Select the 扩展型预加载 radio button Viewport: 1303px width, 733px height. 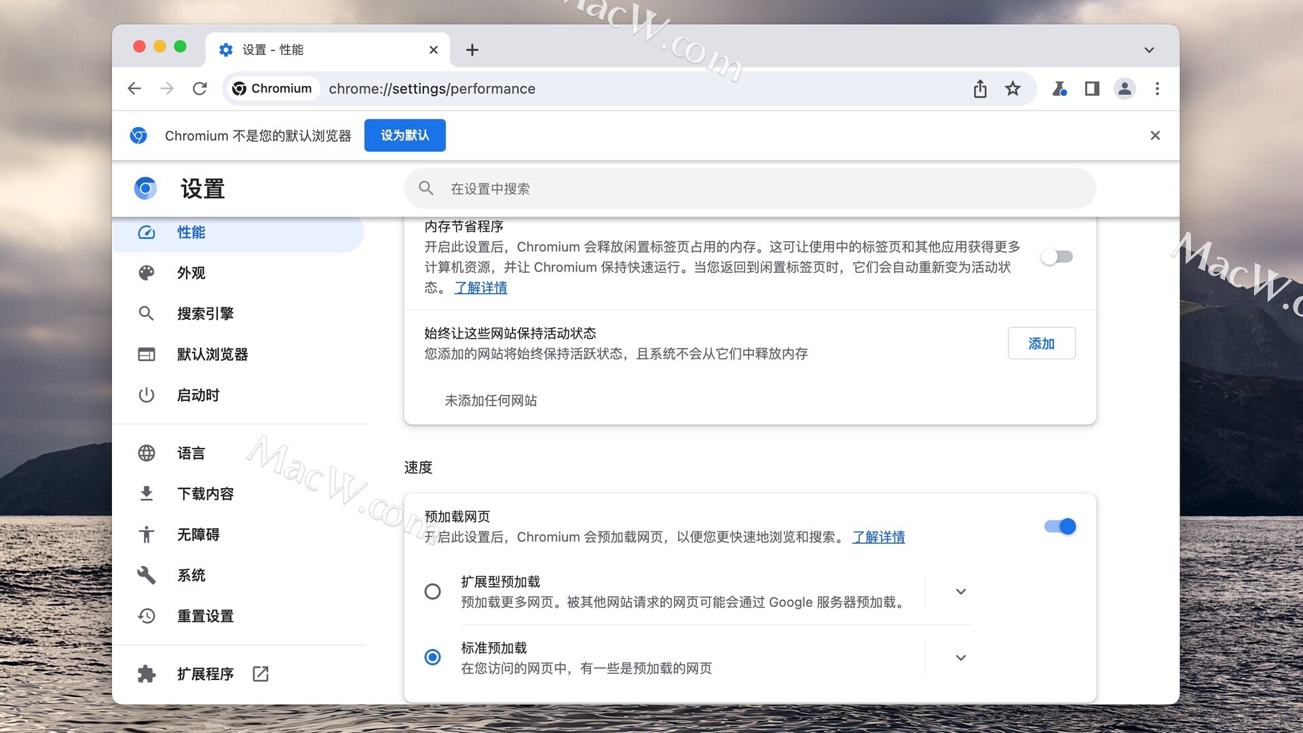[x=432, y=592]
